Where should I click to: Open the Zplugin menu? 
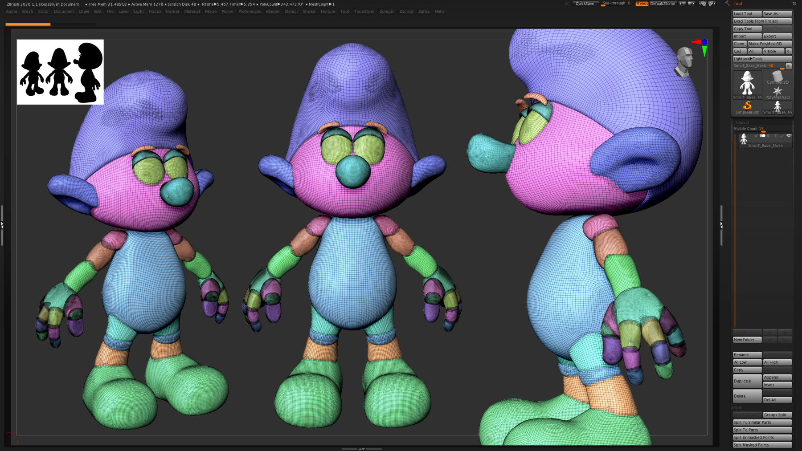[x=387, y=12]
